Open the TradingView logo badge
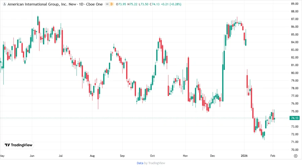 [18, 145]
